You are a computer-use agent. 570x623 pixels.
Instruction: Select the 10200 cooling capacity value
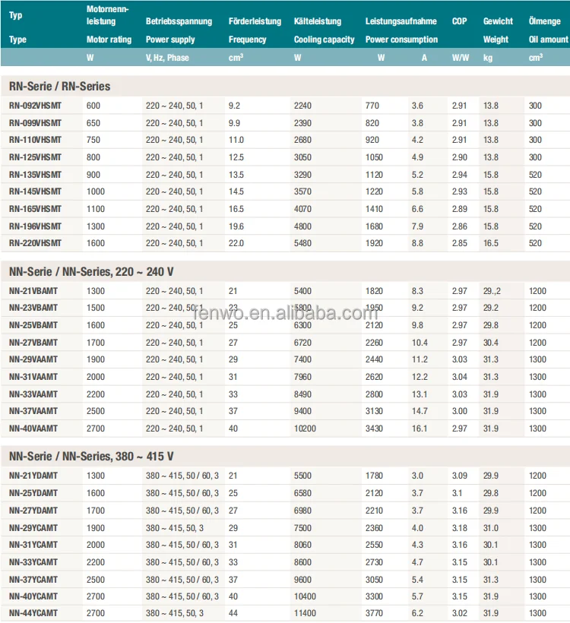308,429
